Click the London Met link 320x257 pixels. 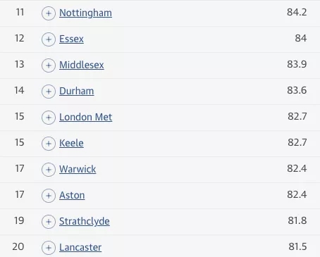[x=86, y=117]
